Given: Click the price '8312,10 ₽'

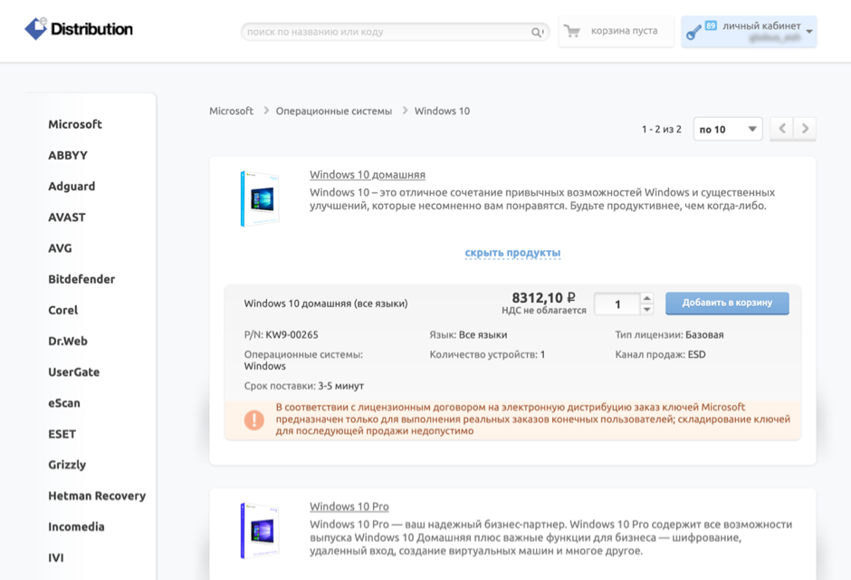Looking at the screenshot, I should click(x=543, y=297).
